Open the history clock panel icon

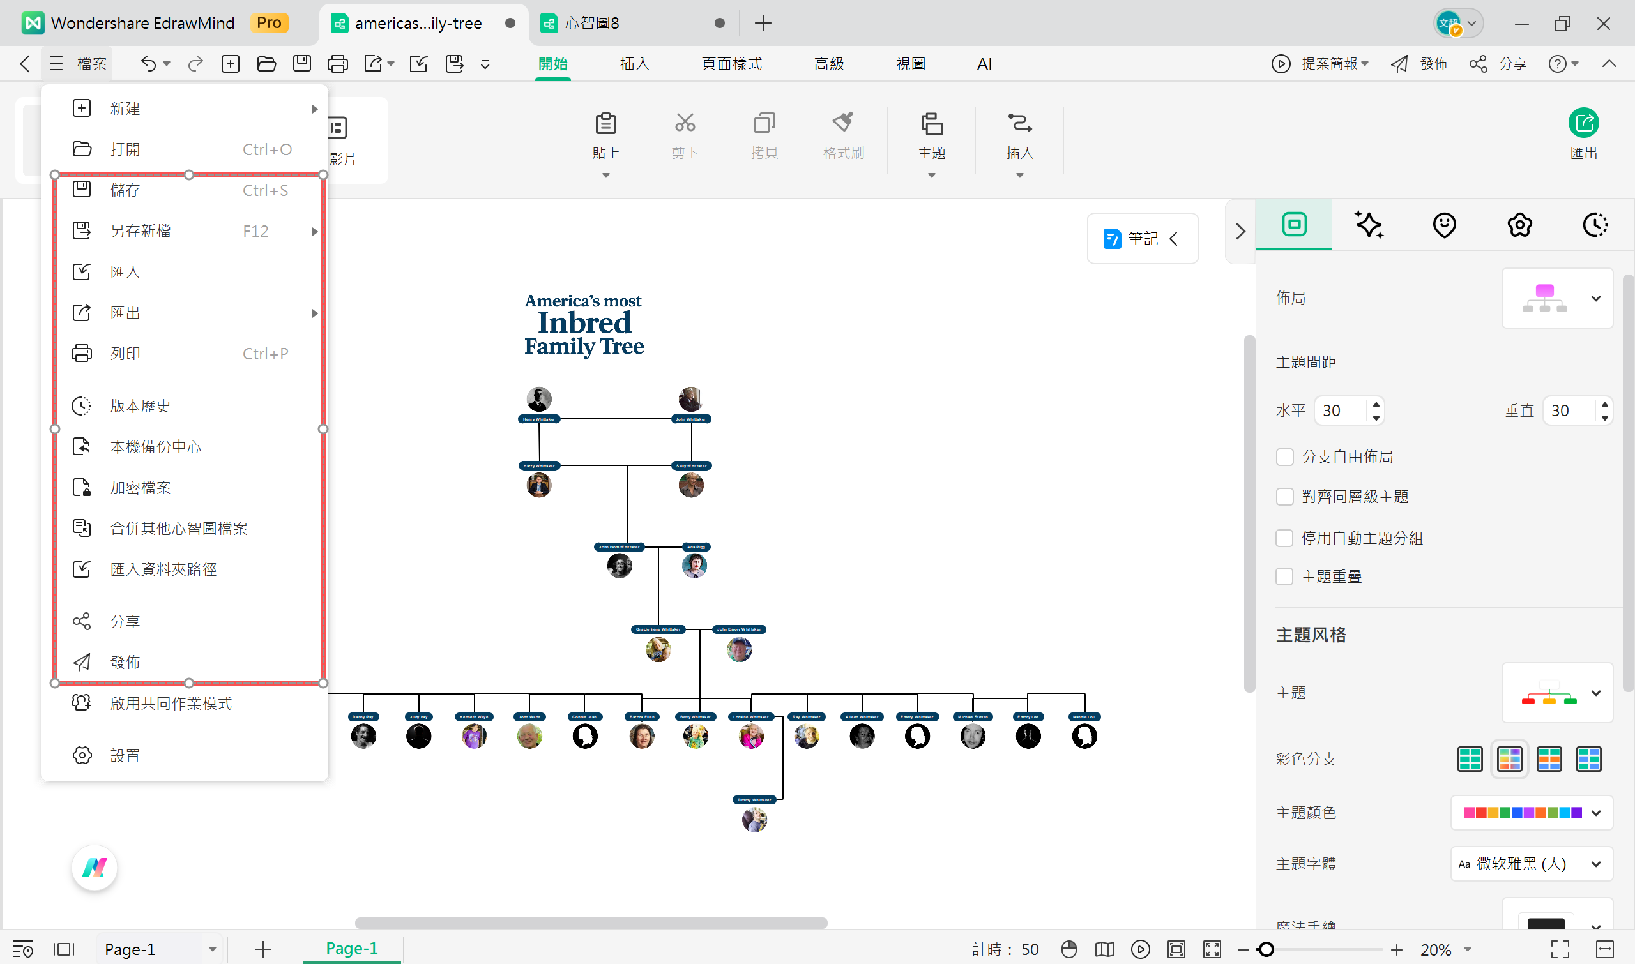1594,225
